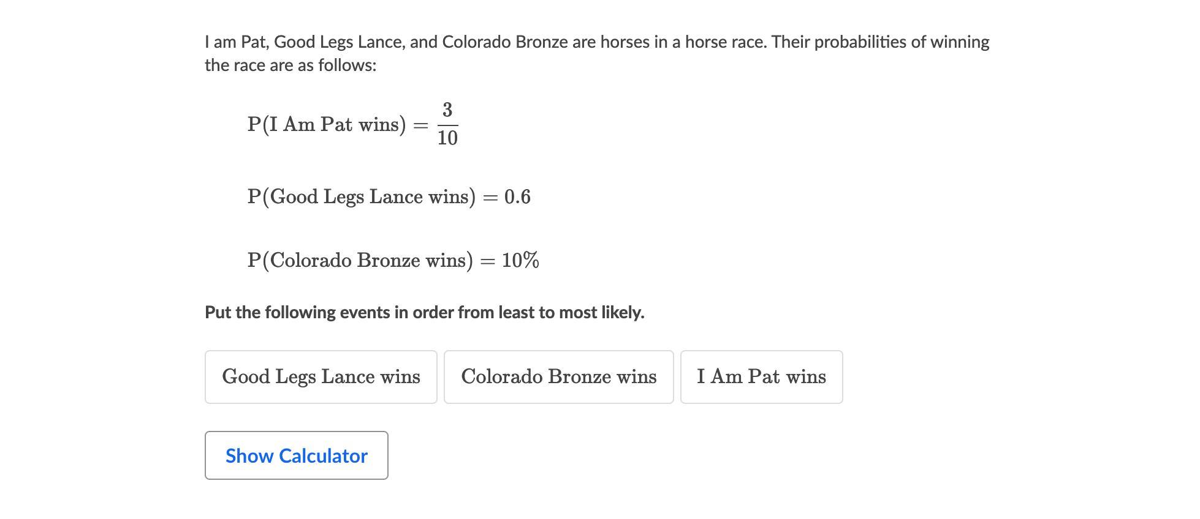Click the bold ordering instruction text
Screen dimensions: 1200x519
pos(424,313)
